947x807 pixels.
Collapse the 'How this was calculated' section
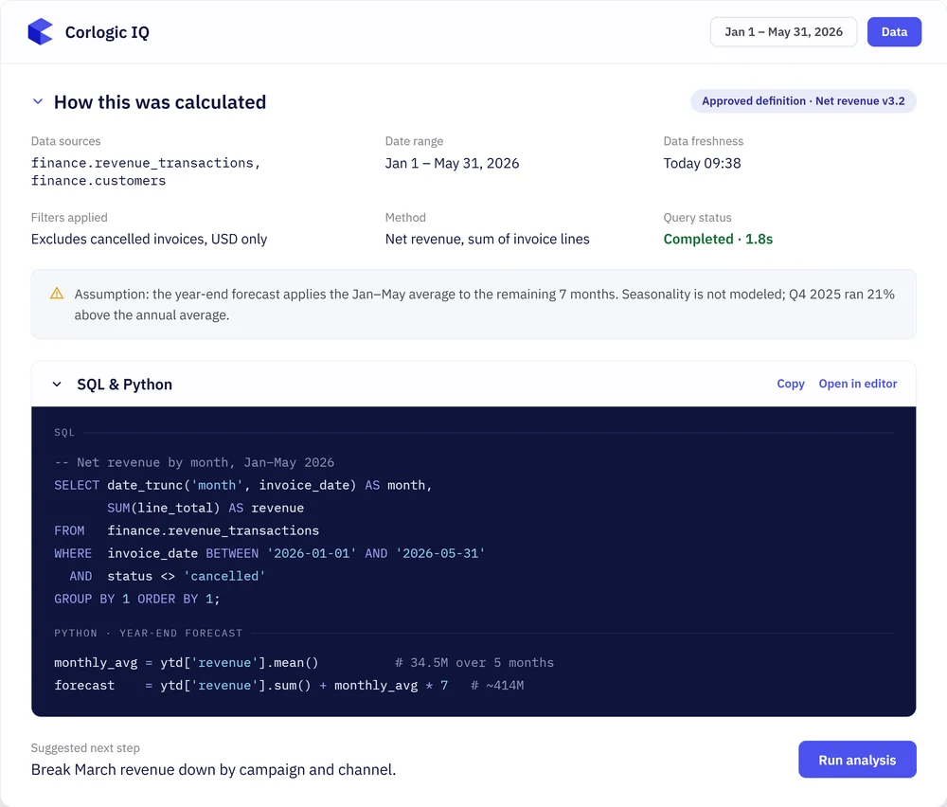coord(38,101)
